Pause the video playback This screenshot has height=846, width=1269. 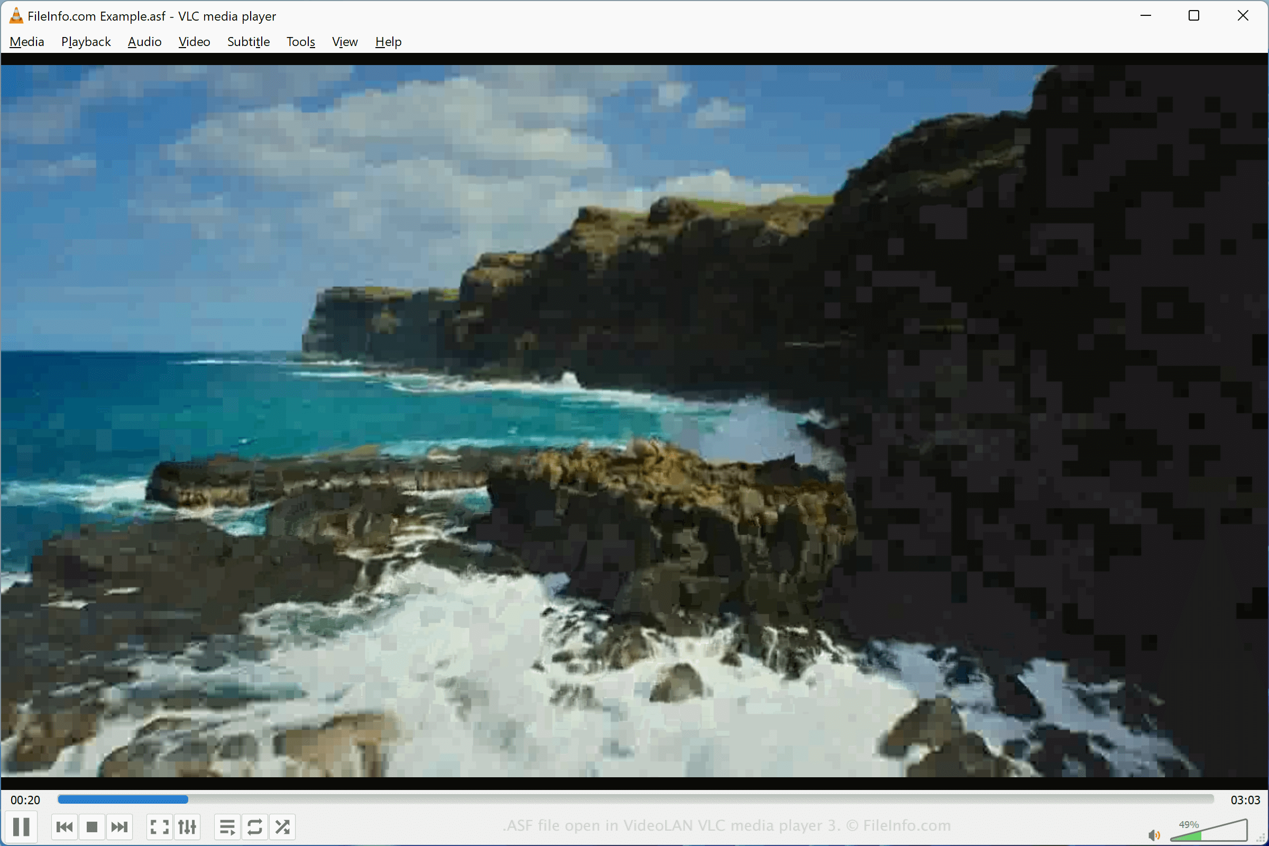coord(21,826)
